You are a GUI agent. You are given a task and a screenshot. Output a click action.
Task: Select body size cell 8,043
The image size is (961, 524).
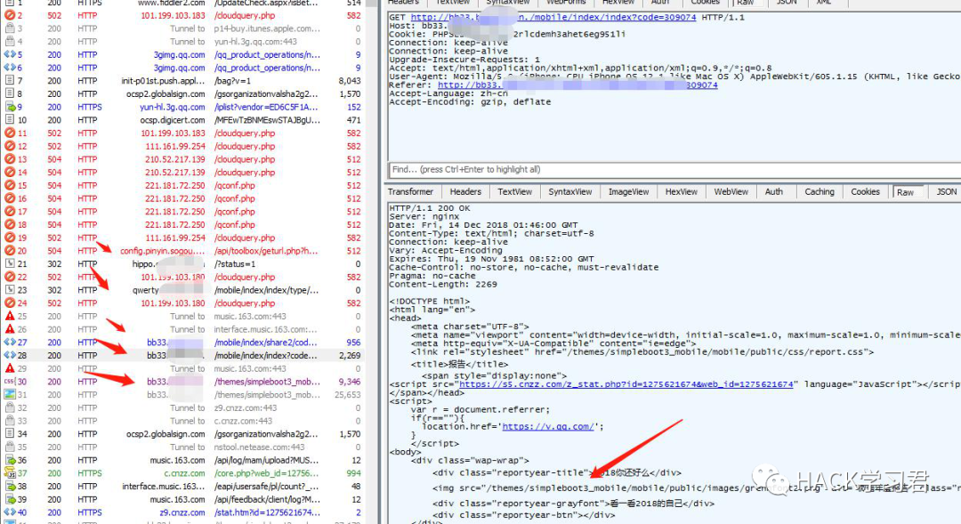(x=350, y=80)
